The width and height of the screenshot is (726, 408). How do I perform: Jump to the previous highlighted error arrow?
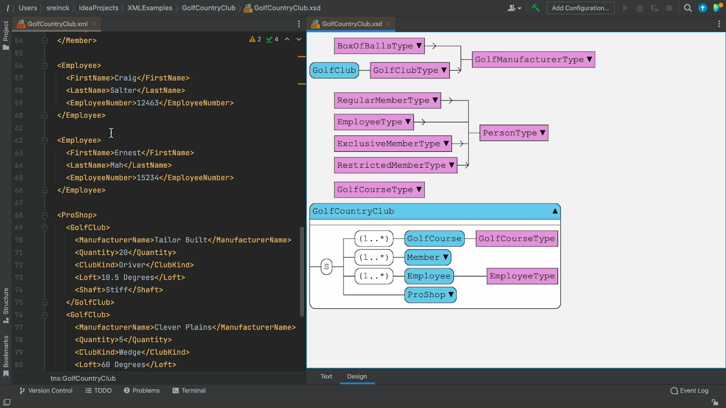coord(287,39)
